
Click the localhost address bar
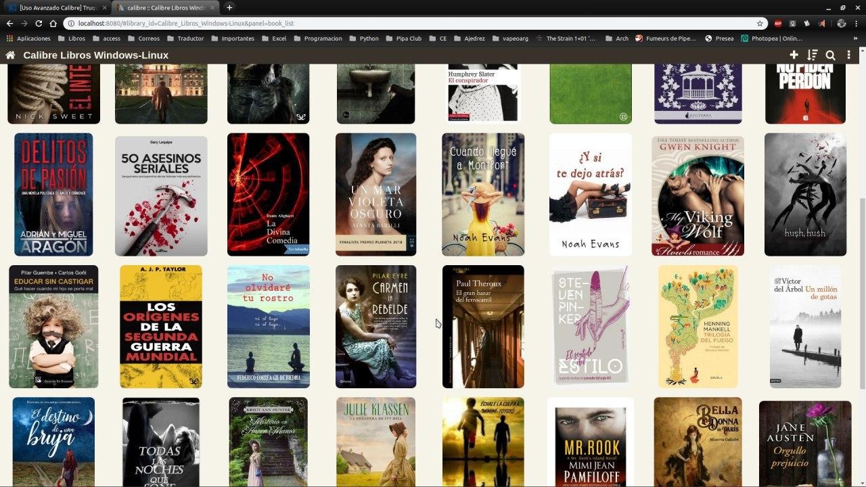pos(416,23)
